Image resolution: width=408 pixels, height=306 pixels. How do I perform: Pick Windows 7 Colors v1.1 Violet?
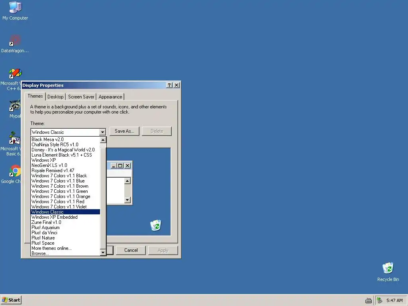(x=65, y=207)
